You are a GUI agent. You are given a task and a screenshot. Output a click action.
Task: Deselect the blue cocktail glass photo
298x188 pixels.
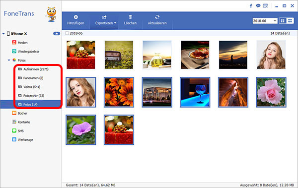pyautogui.click(x=195, y=92)
